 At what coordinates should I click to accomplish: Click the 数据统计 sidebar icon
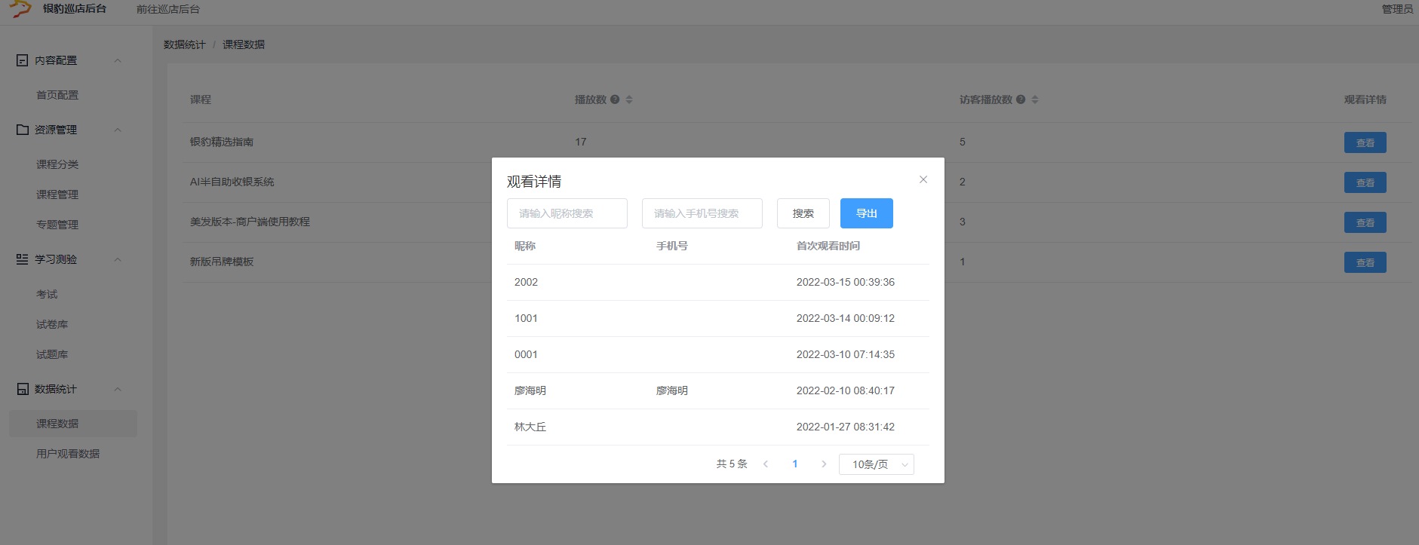point(23,389)
